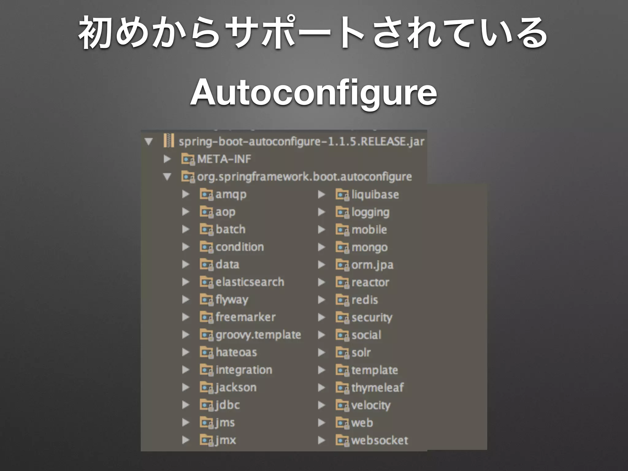Click the data package icon
628x471 pixels.
click(x=206, y=265)
